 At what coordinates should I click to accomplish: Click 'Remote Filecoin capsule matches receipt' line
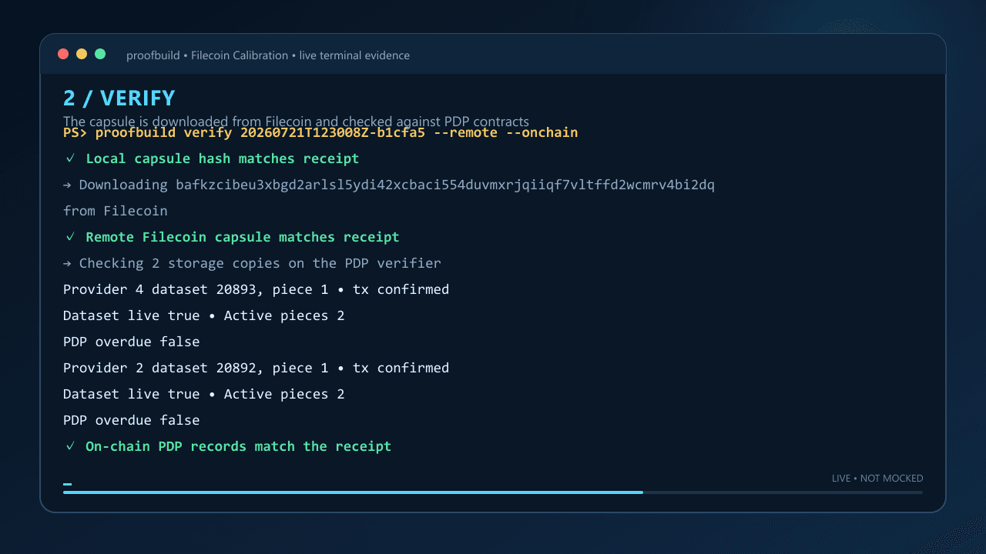pos(243,237)
